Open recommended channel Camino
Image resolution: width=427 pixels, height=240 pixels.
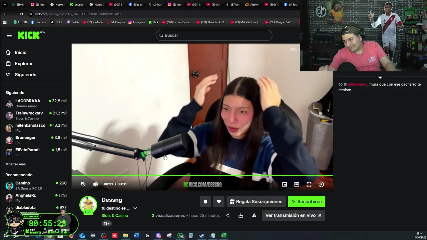pos(36,186)
